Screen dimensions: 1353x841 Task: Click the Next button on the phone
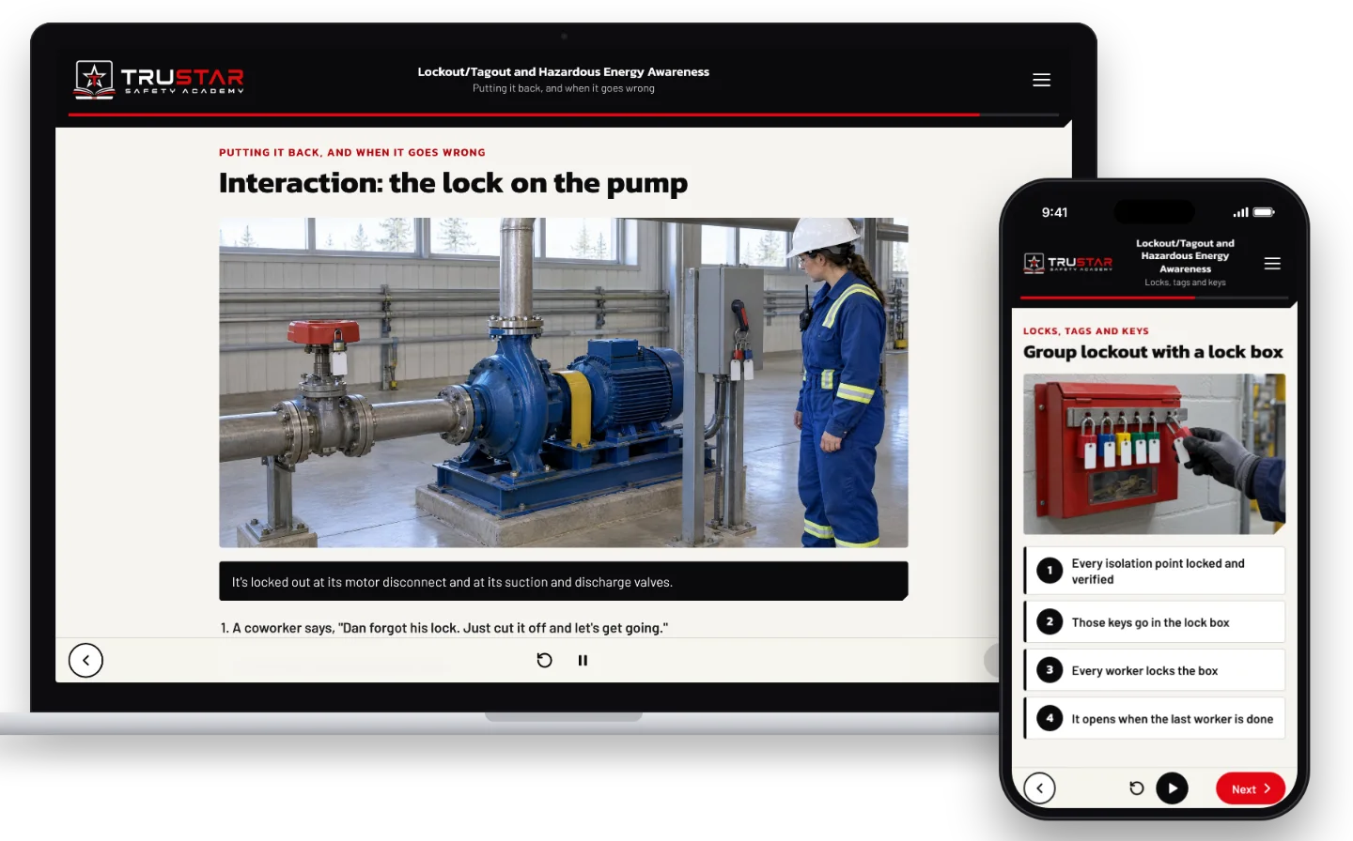tap(1251, 788)
